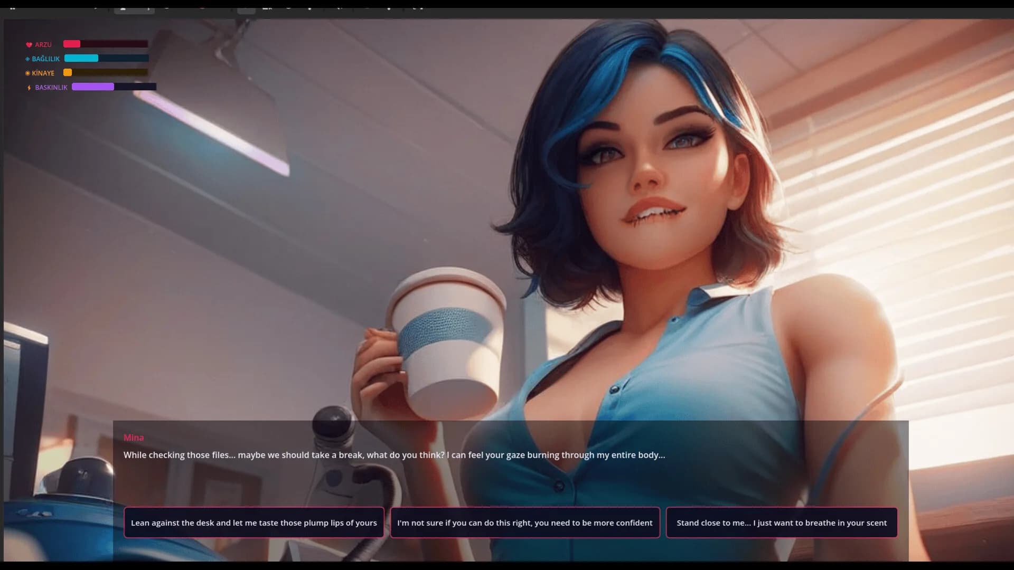
Task: Click the BAĞLILIK stat label
Action: (x=46, y=59)
